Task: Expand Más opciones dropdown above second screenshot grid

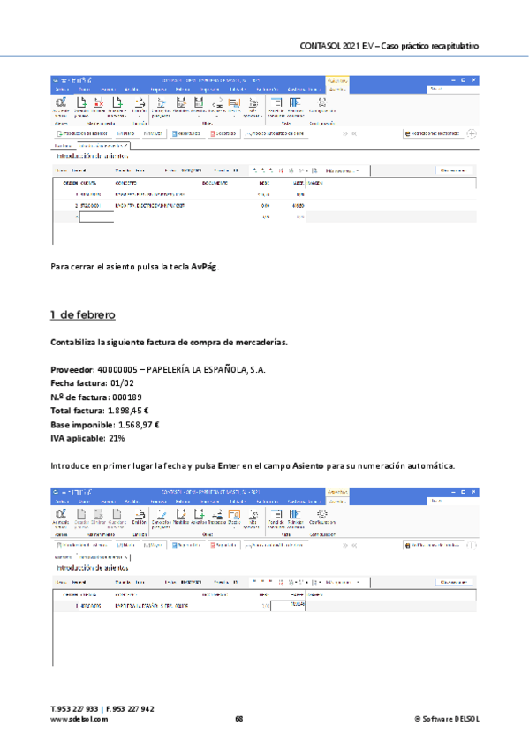Action: [343, 582]
